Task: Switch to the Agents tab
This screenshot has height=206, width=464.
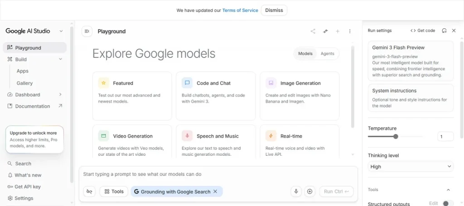Action: [x=327, y=53]
